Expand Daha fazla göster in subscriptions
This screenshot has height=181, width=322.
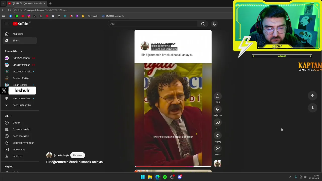[20, 105]
